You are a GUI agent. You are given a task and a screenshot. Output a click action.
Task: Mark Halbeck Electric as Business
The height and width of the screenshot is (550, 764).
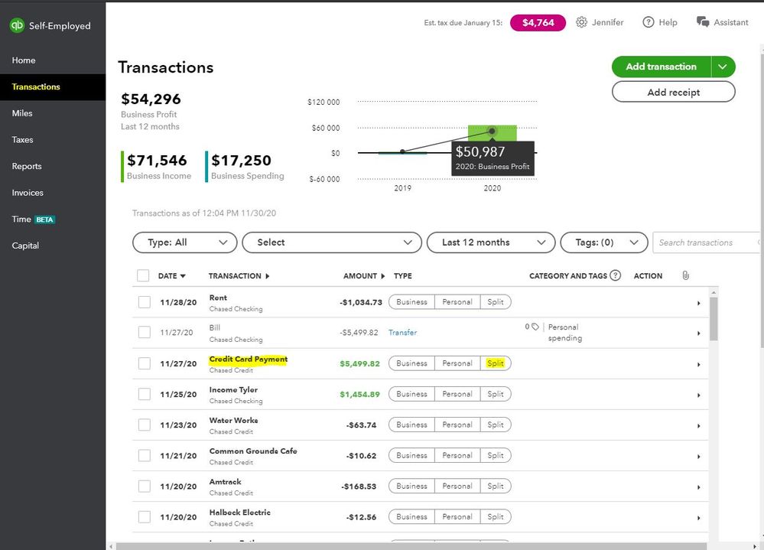coord(411,517)
